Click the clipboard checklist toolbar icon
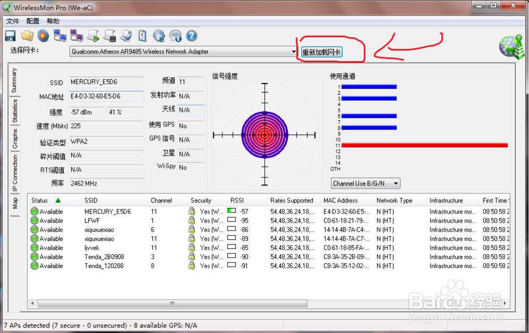 (x=143, y=36)
